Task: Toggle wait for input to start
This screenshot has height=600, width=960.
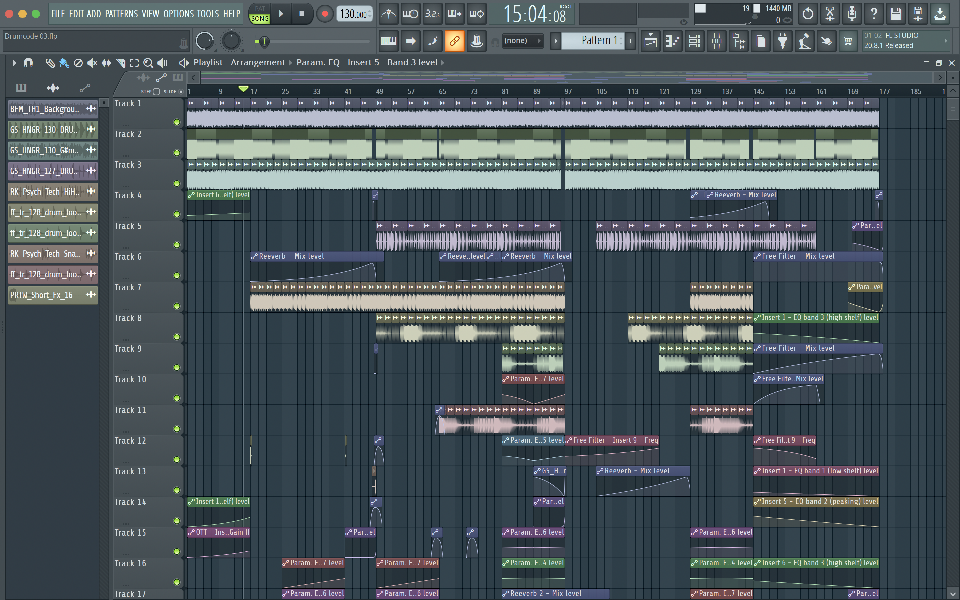Action: (411, 14)
